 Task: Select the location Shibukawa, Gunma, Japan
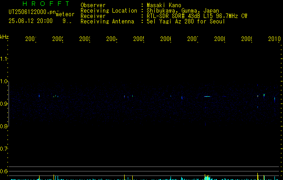click(x=183, y=11)
